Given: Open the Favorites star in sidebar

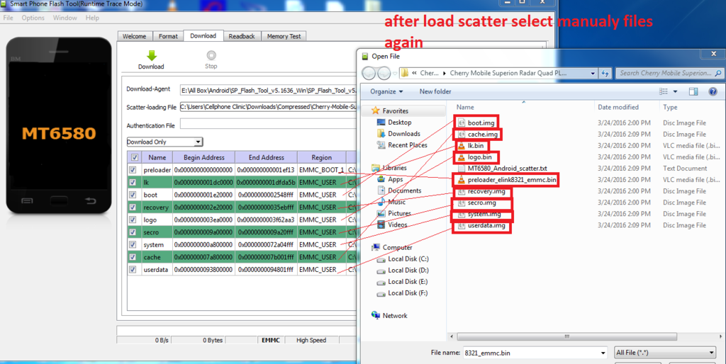Looking at the screenshot, I should 376,111.
